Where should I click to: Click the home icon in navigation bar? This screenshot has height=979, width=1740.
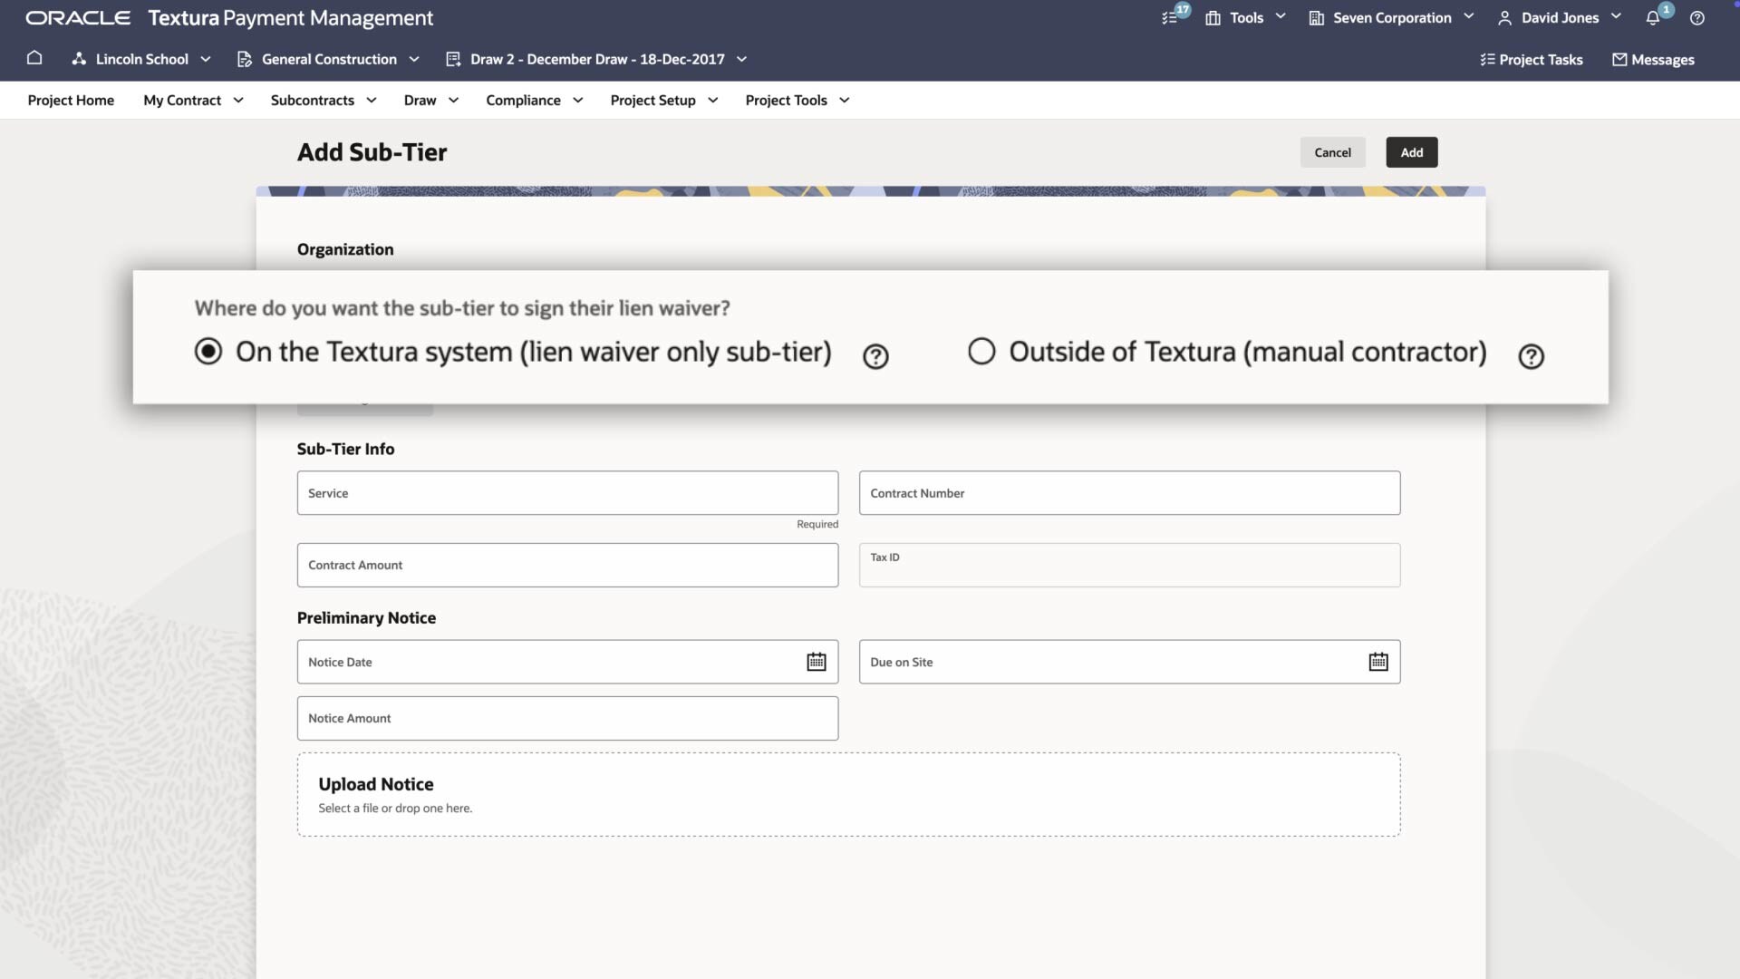(x=34, y=58)
